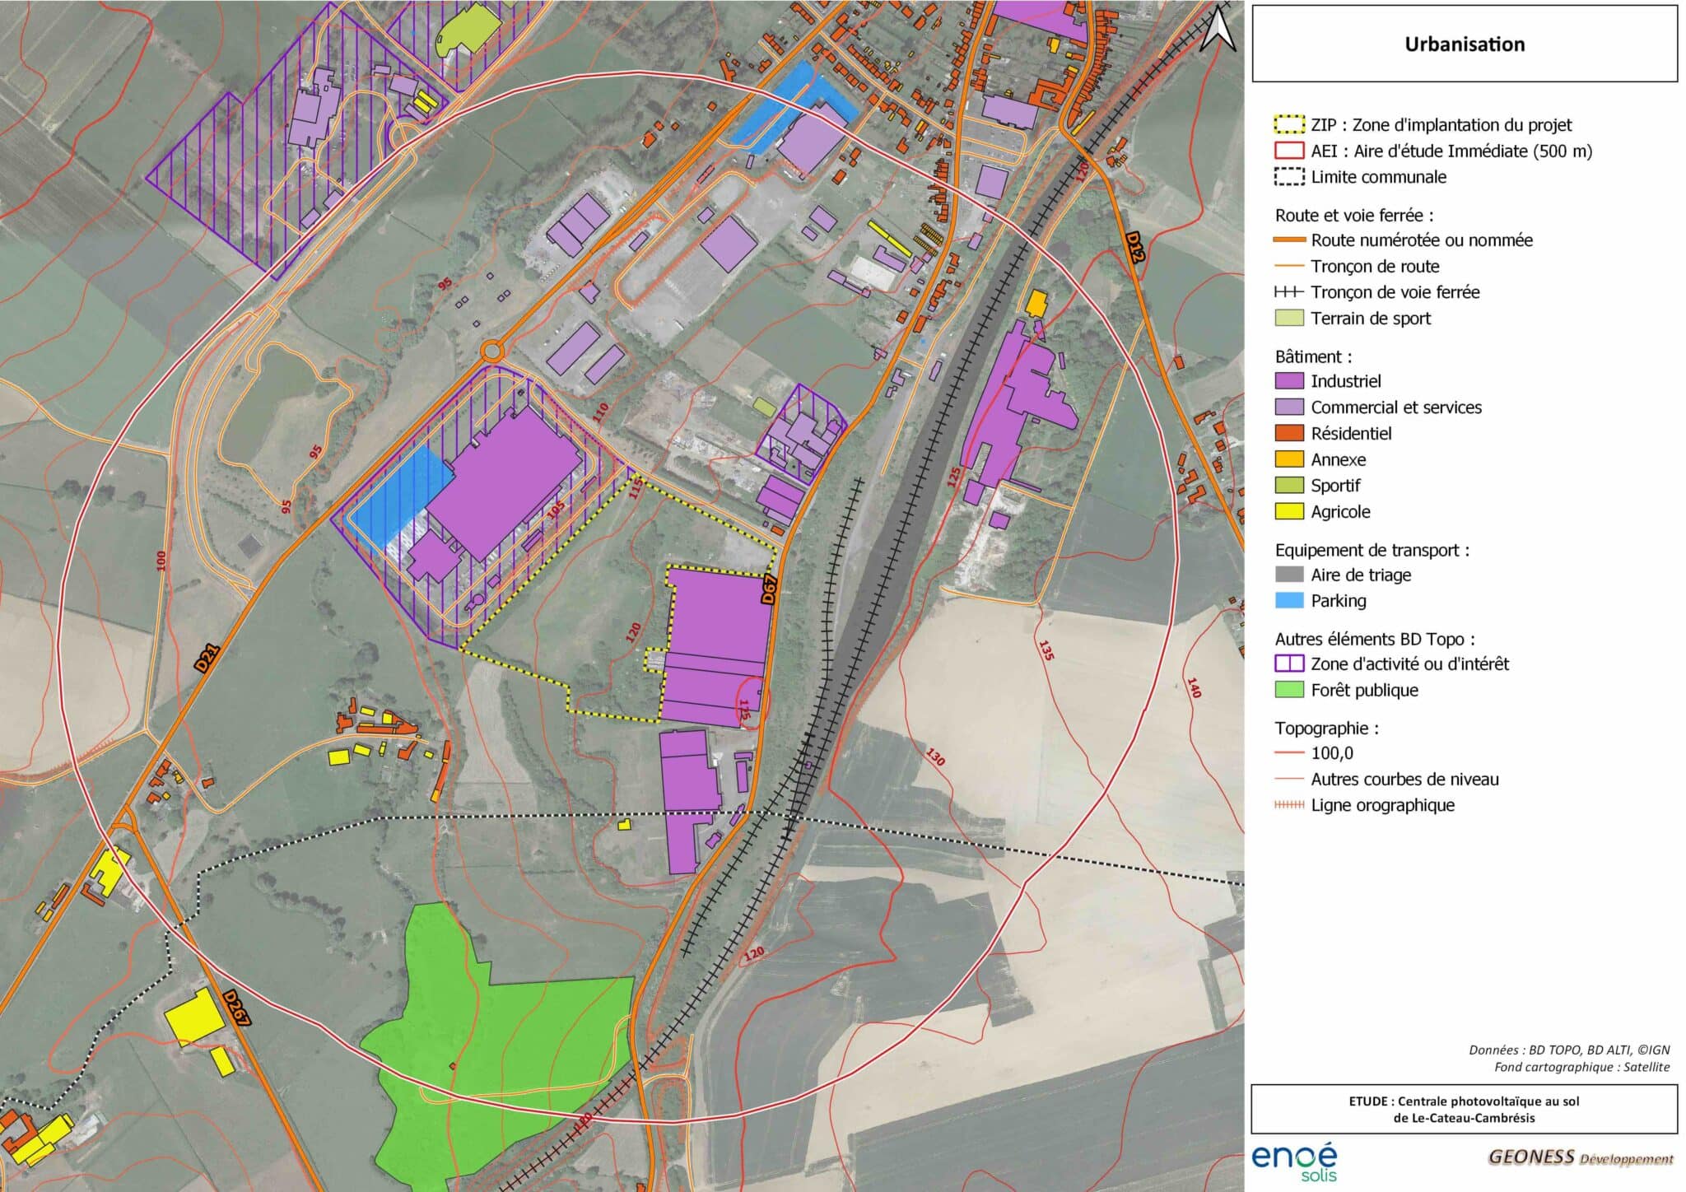Click the D267 road label
The width and height of the screenshot is (1686, 1192).
coord(235,1008)
